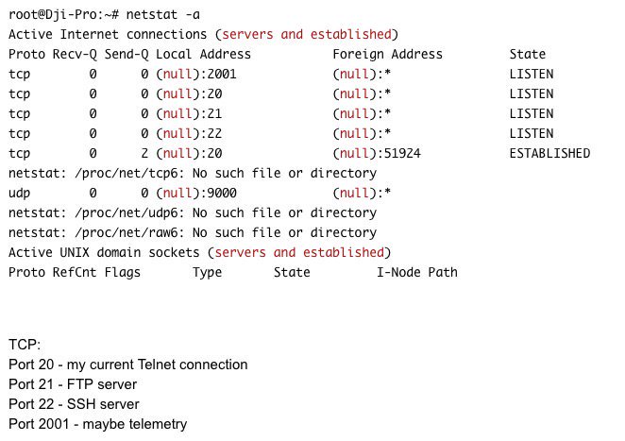Viewport: 625px width, 441px height.
Task: Click the 'Port 2001 - maybe telemetry' note
Action: 97,424
